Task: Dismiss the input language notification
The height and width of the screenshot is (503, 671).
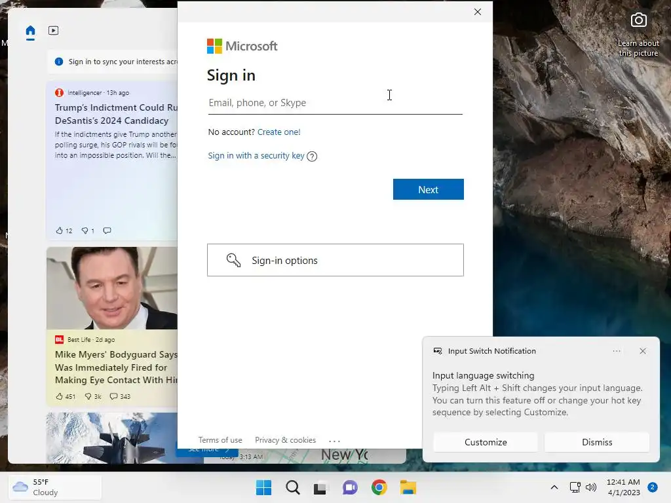Action: tap(597, 442)
